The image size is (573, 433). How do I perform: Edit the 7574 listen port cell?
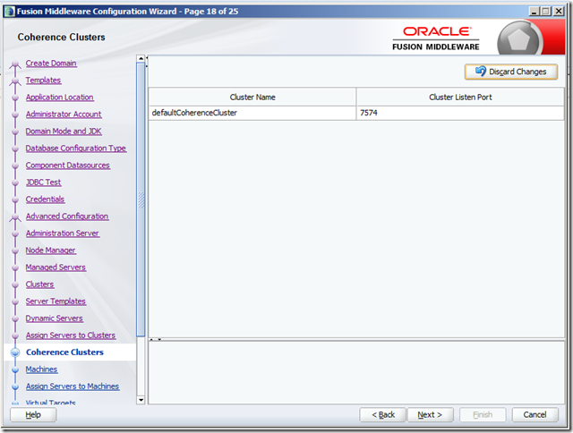point(460,113)
